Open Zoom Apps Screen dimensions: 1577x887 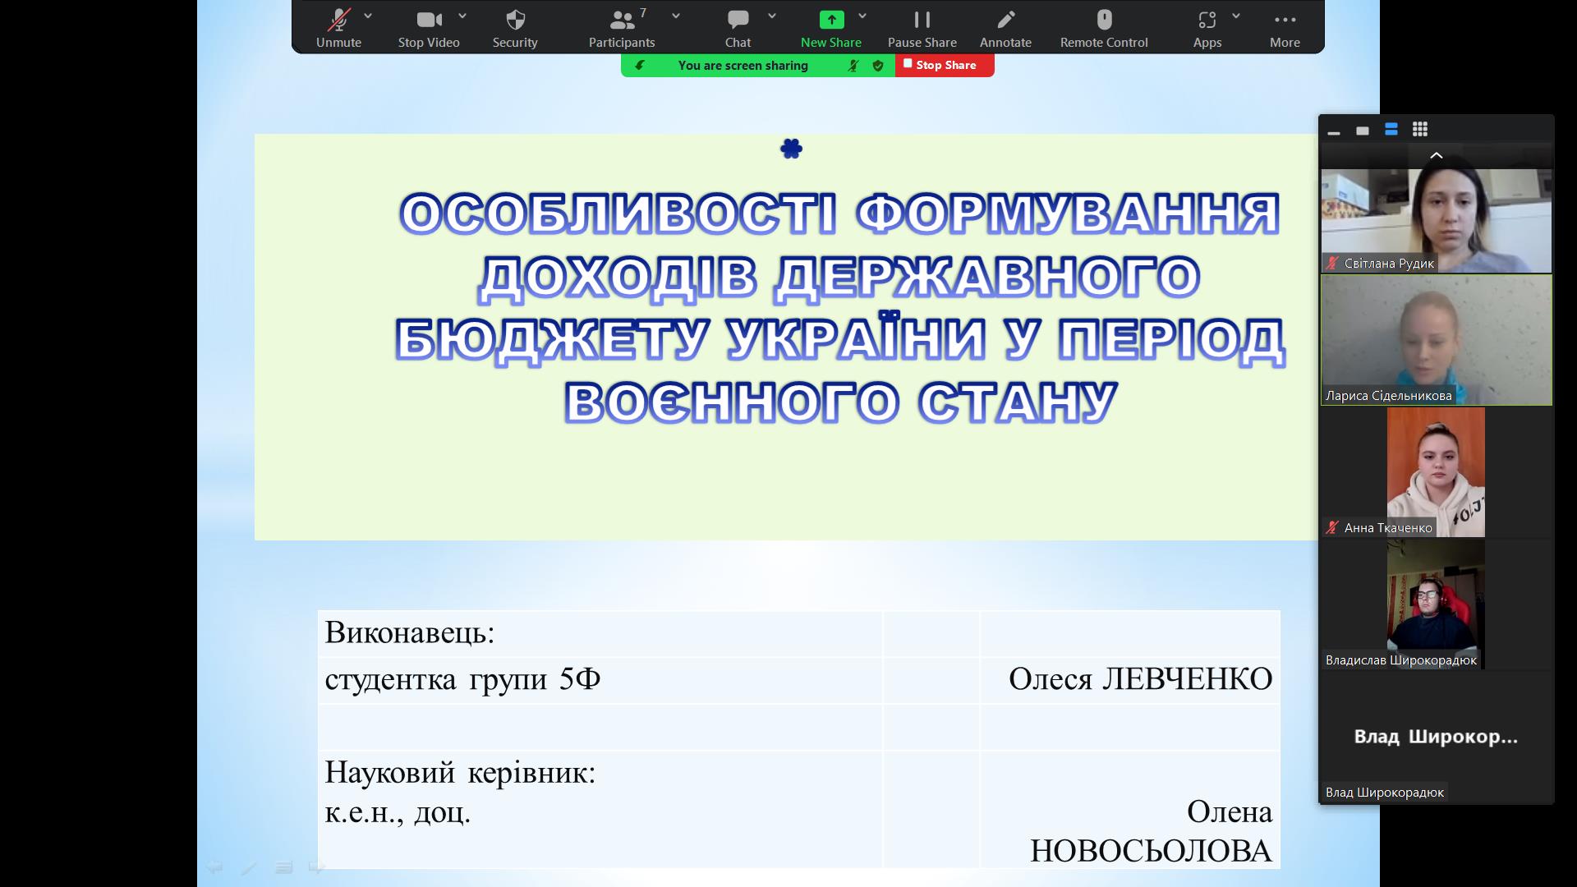tap(1207, 29)
